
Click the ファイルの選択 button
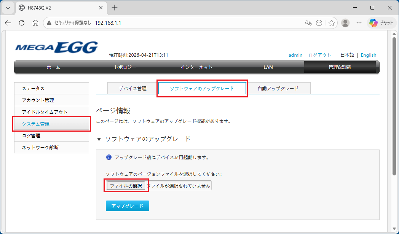point(126,186)
